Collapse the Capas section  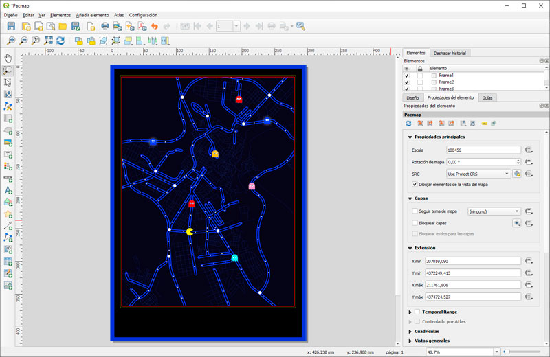tap(410, 198)
